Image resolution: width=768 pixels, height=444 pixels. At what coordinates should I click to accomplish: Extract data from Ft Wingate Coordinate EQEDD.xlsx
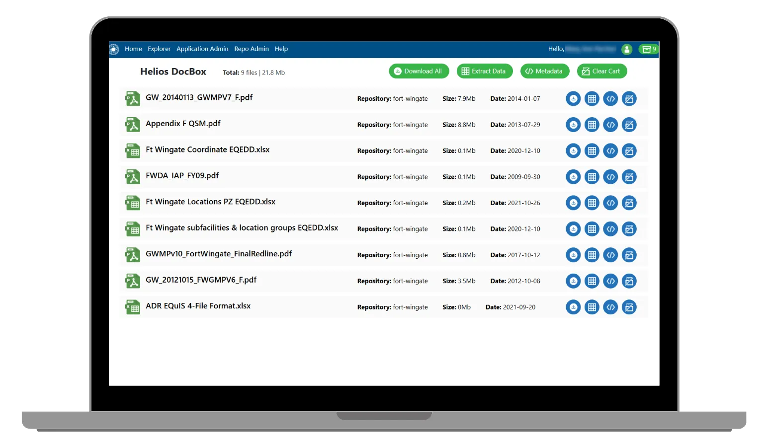592,151
